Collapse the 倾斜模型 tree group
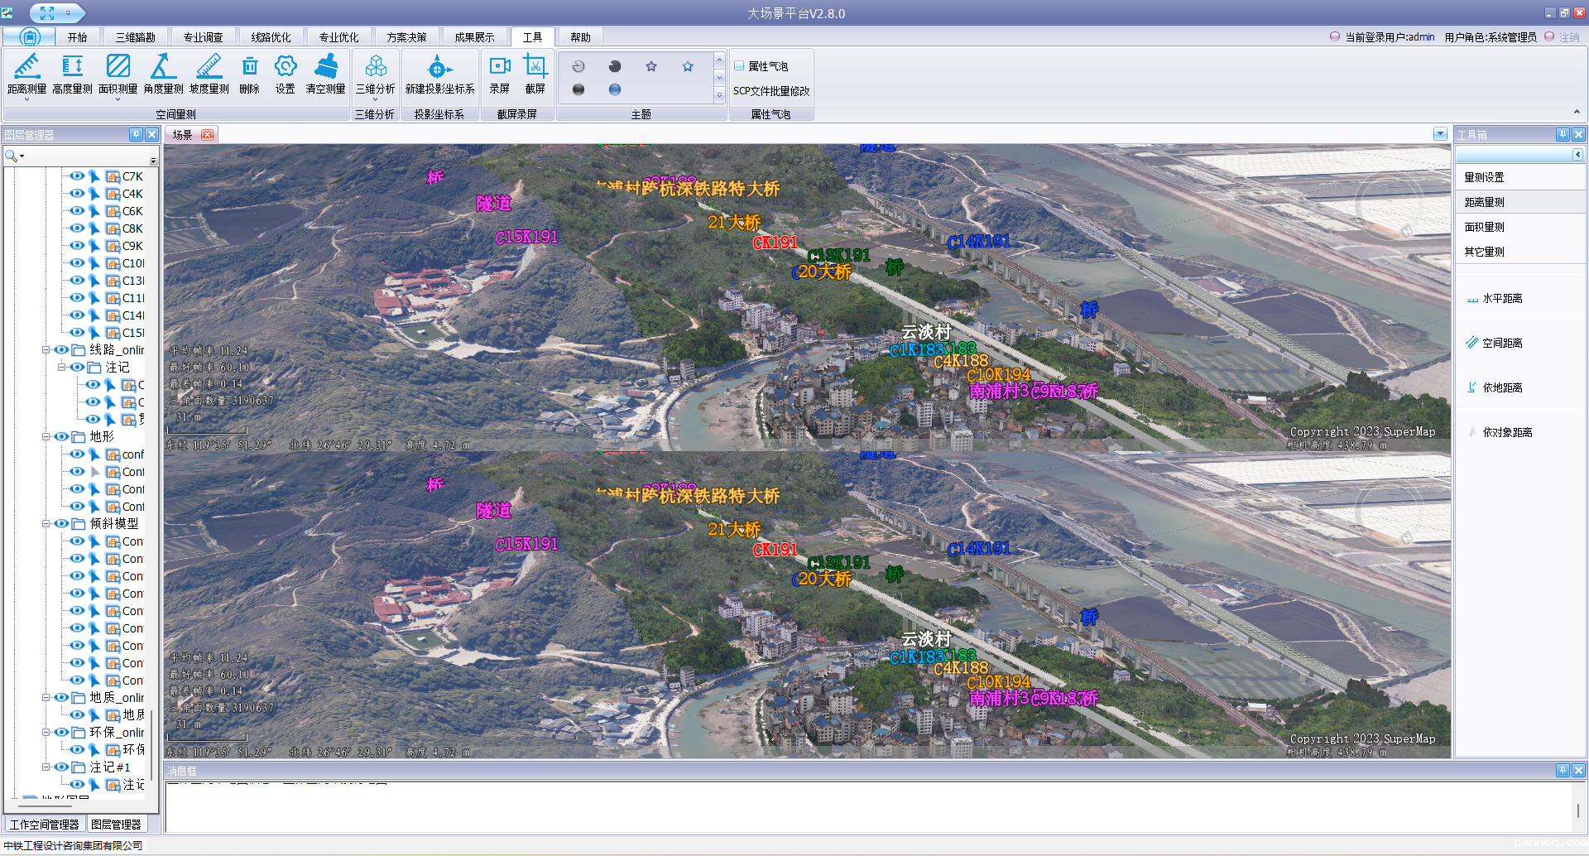Image resolution: width=1589 pixels, height=856 pixels. [x=46, y=523]
